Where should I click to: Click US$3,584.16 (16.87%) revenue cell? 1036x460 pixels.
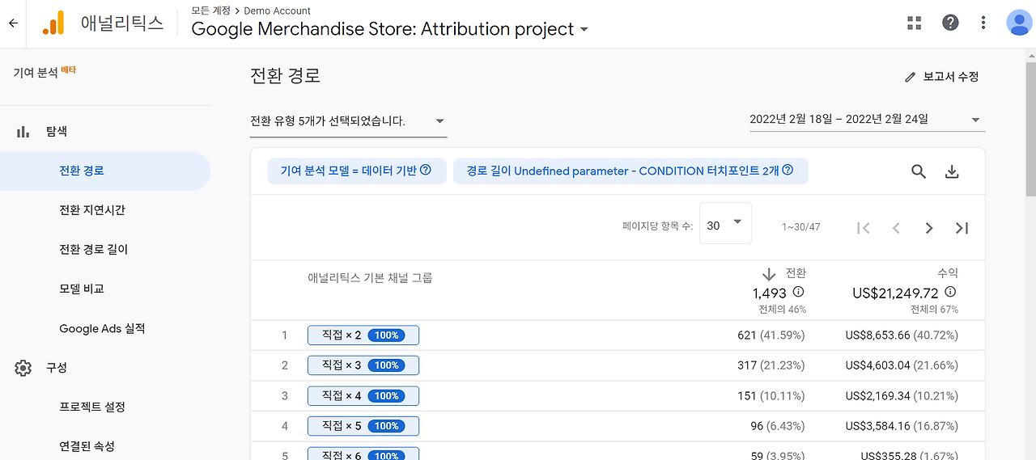902,426
